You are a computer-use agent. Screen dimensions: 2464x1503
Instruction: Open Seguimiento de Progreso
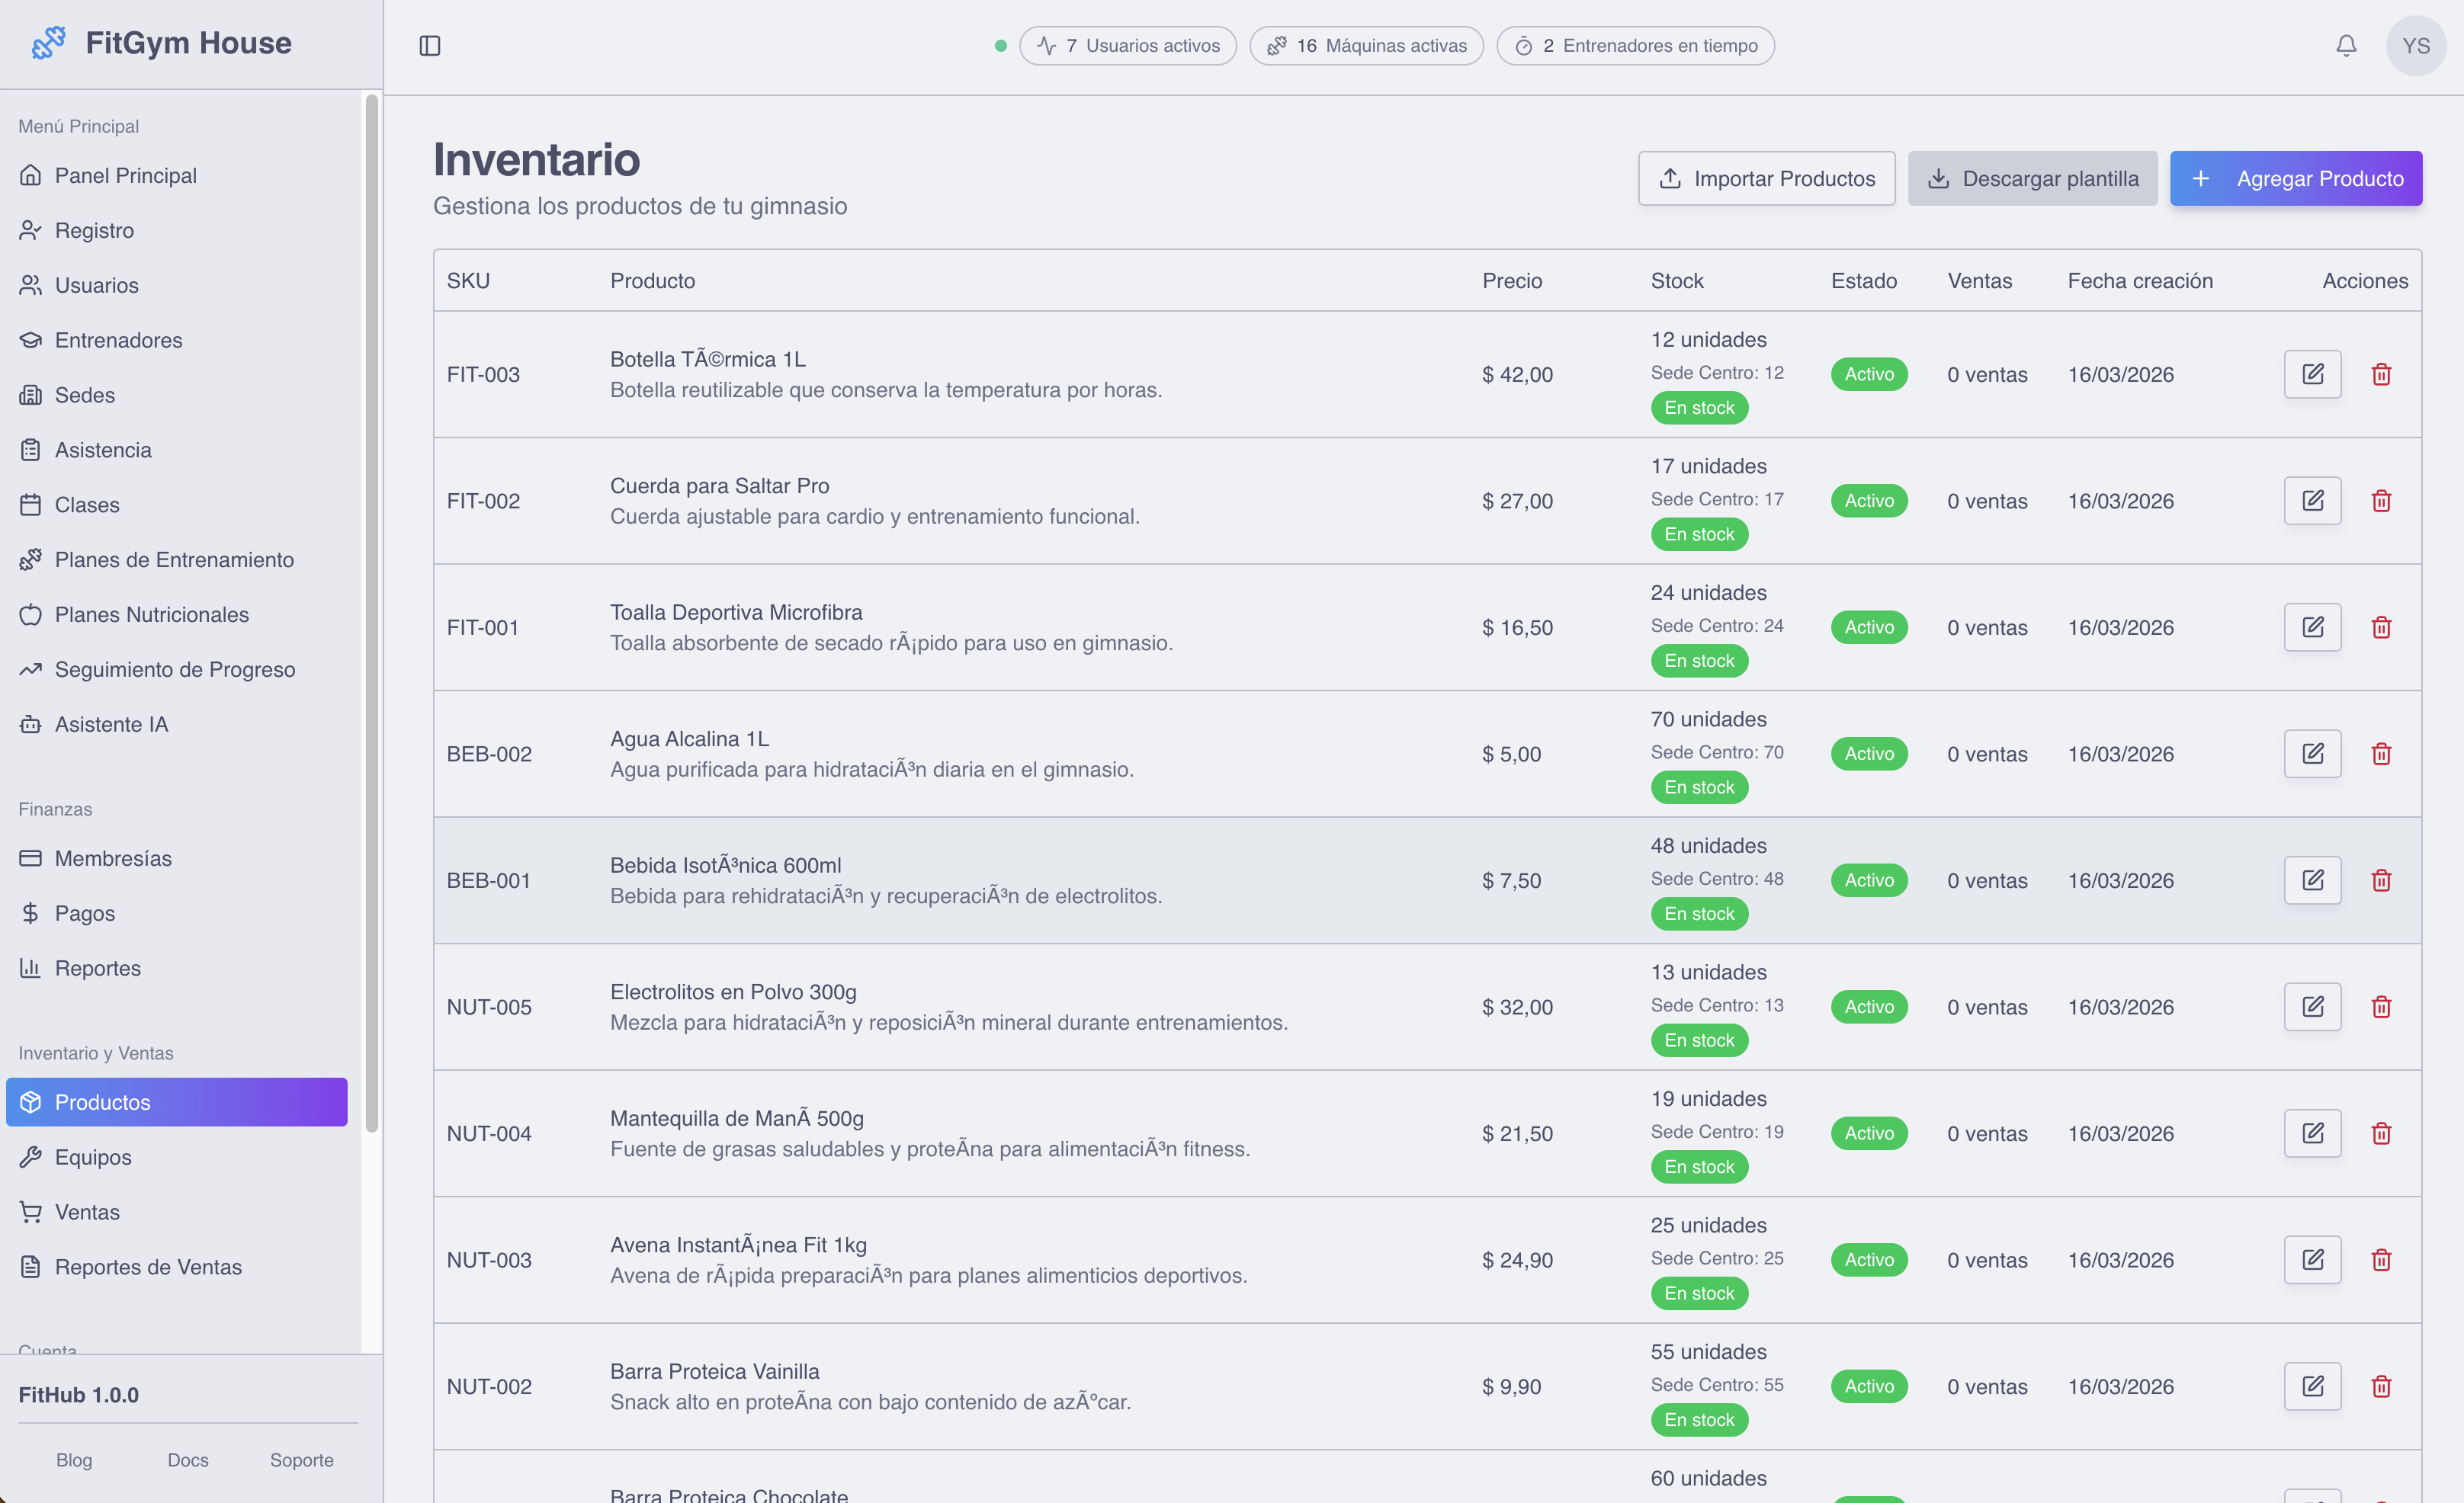pos(174,669)
